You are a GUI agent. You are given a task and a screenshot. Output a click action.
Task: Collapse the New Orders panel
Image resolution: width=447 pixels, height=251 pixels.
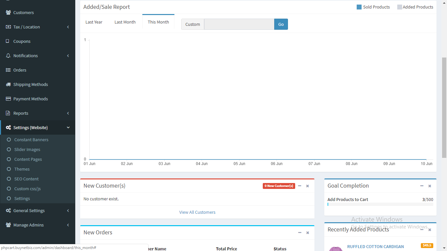click(x=300, y=233)
